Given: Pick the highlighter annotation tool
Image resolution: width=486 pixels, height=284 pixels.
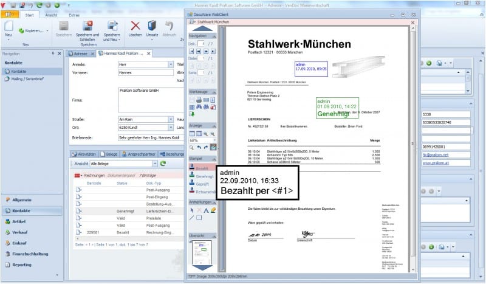Looking at the screenshot, I should 213,210.
